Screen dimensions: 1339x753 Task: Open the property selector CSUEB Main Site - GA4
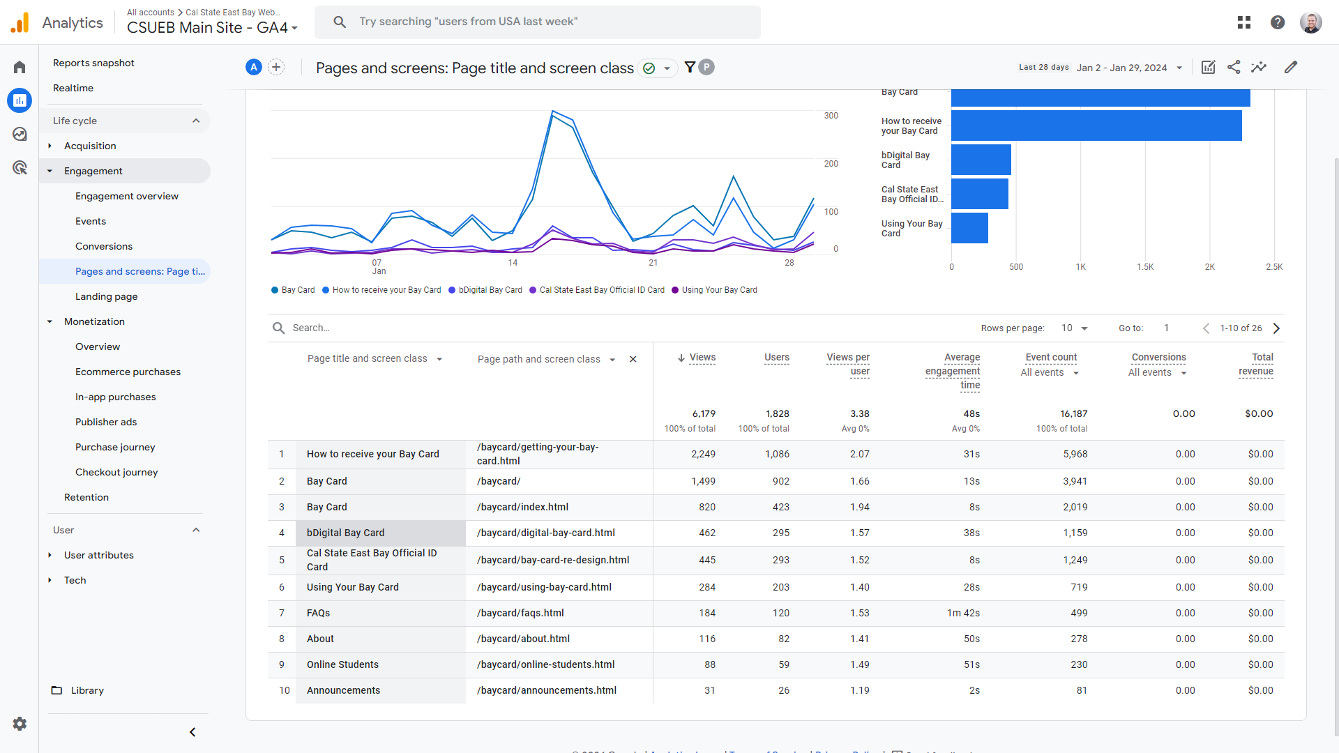213,28
